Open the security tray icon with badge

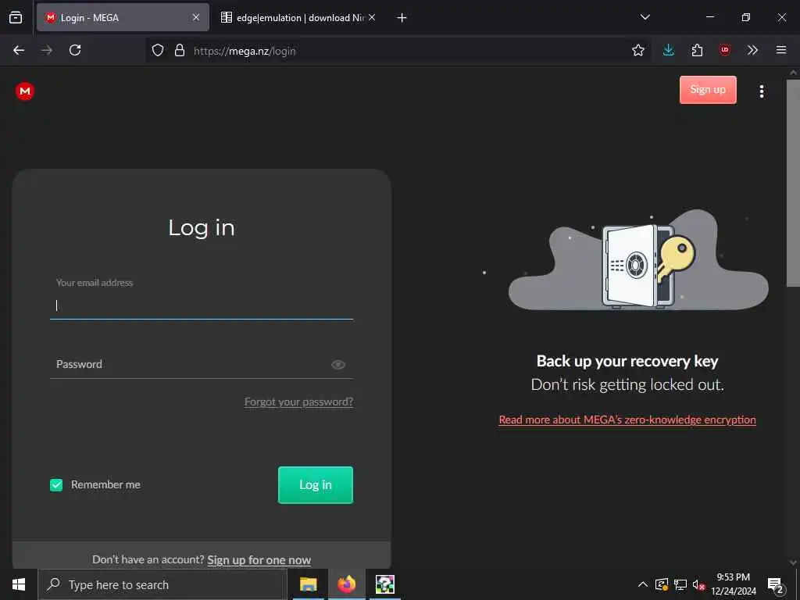(661, 584)
